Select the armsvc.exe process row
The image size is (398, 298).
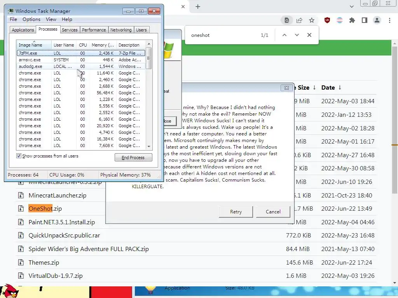(81, 60)
